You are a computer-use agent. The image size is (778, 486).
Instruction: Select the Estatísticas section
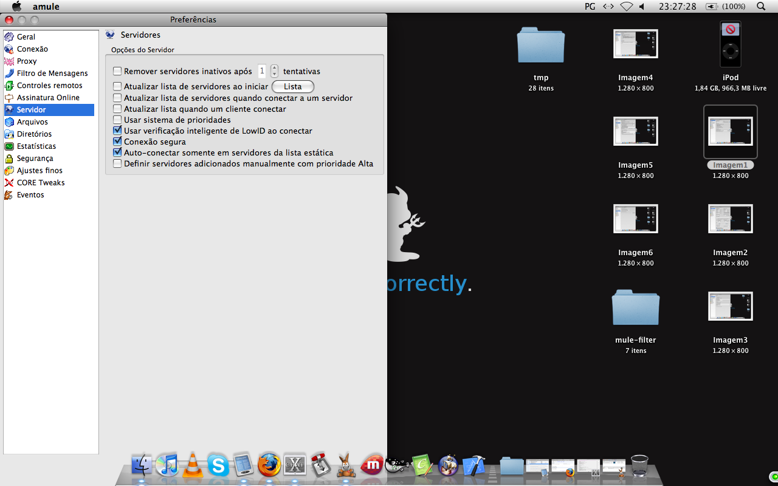click(36, 146)
